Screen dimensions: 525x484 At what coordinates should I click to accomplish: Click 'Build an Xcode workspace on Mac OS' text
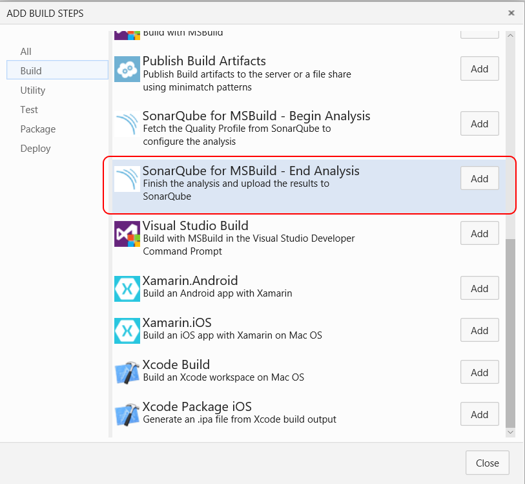(223, 377)
